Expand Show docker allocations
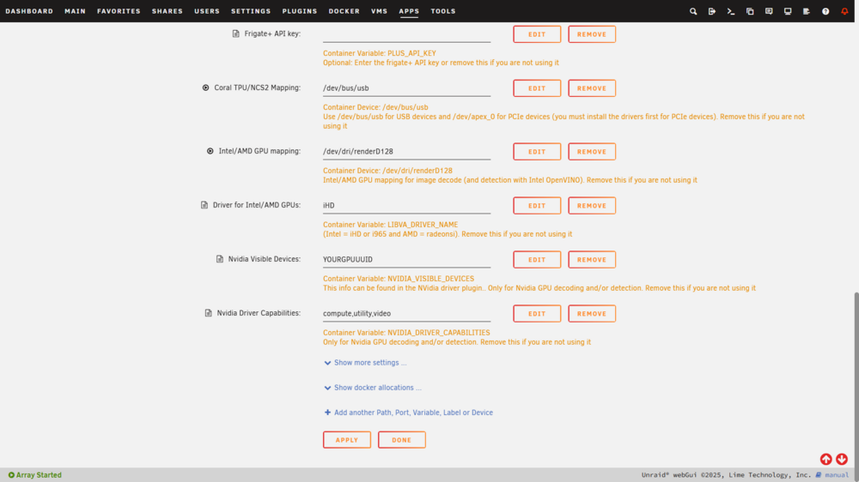The image size is (859, 482). 373,388
